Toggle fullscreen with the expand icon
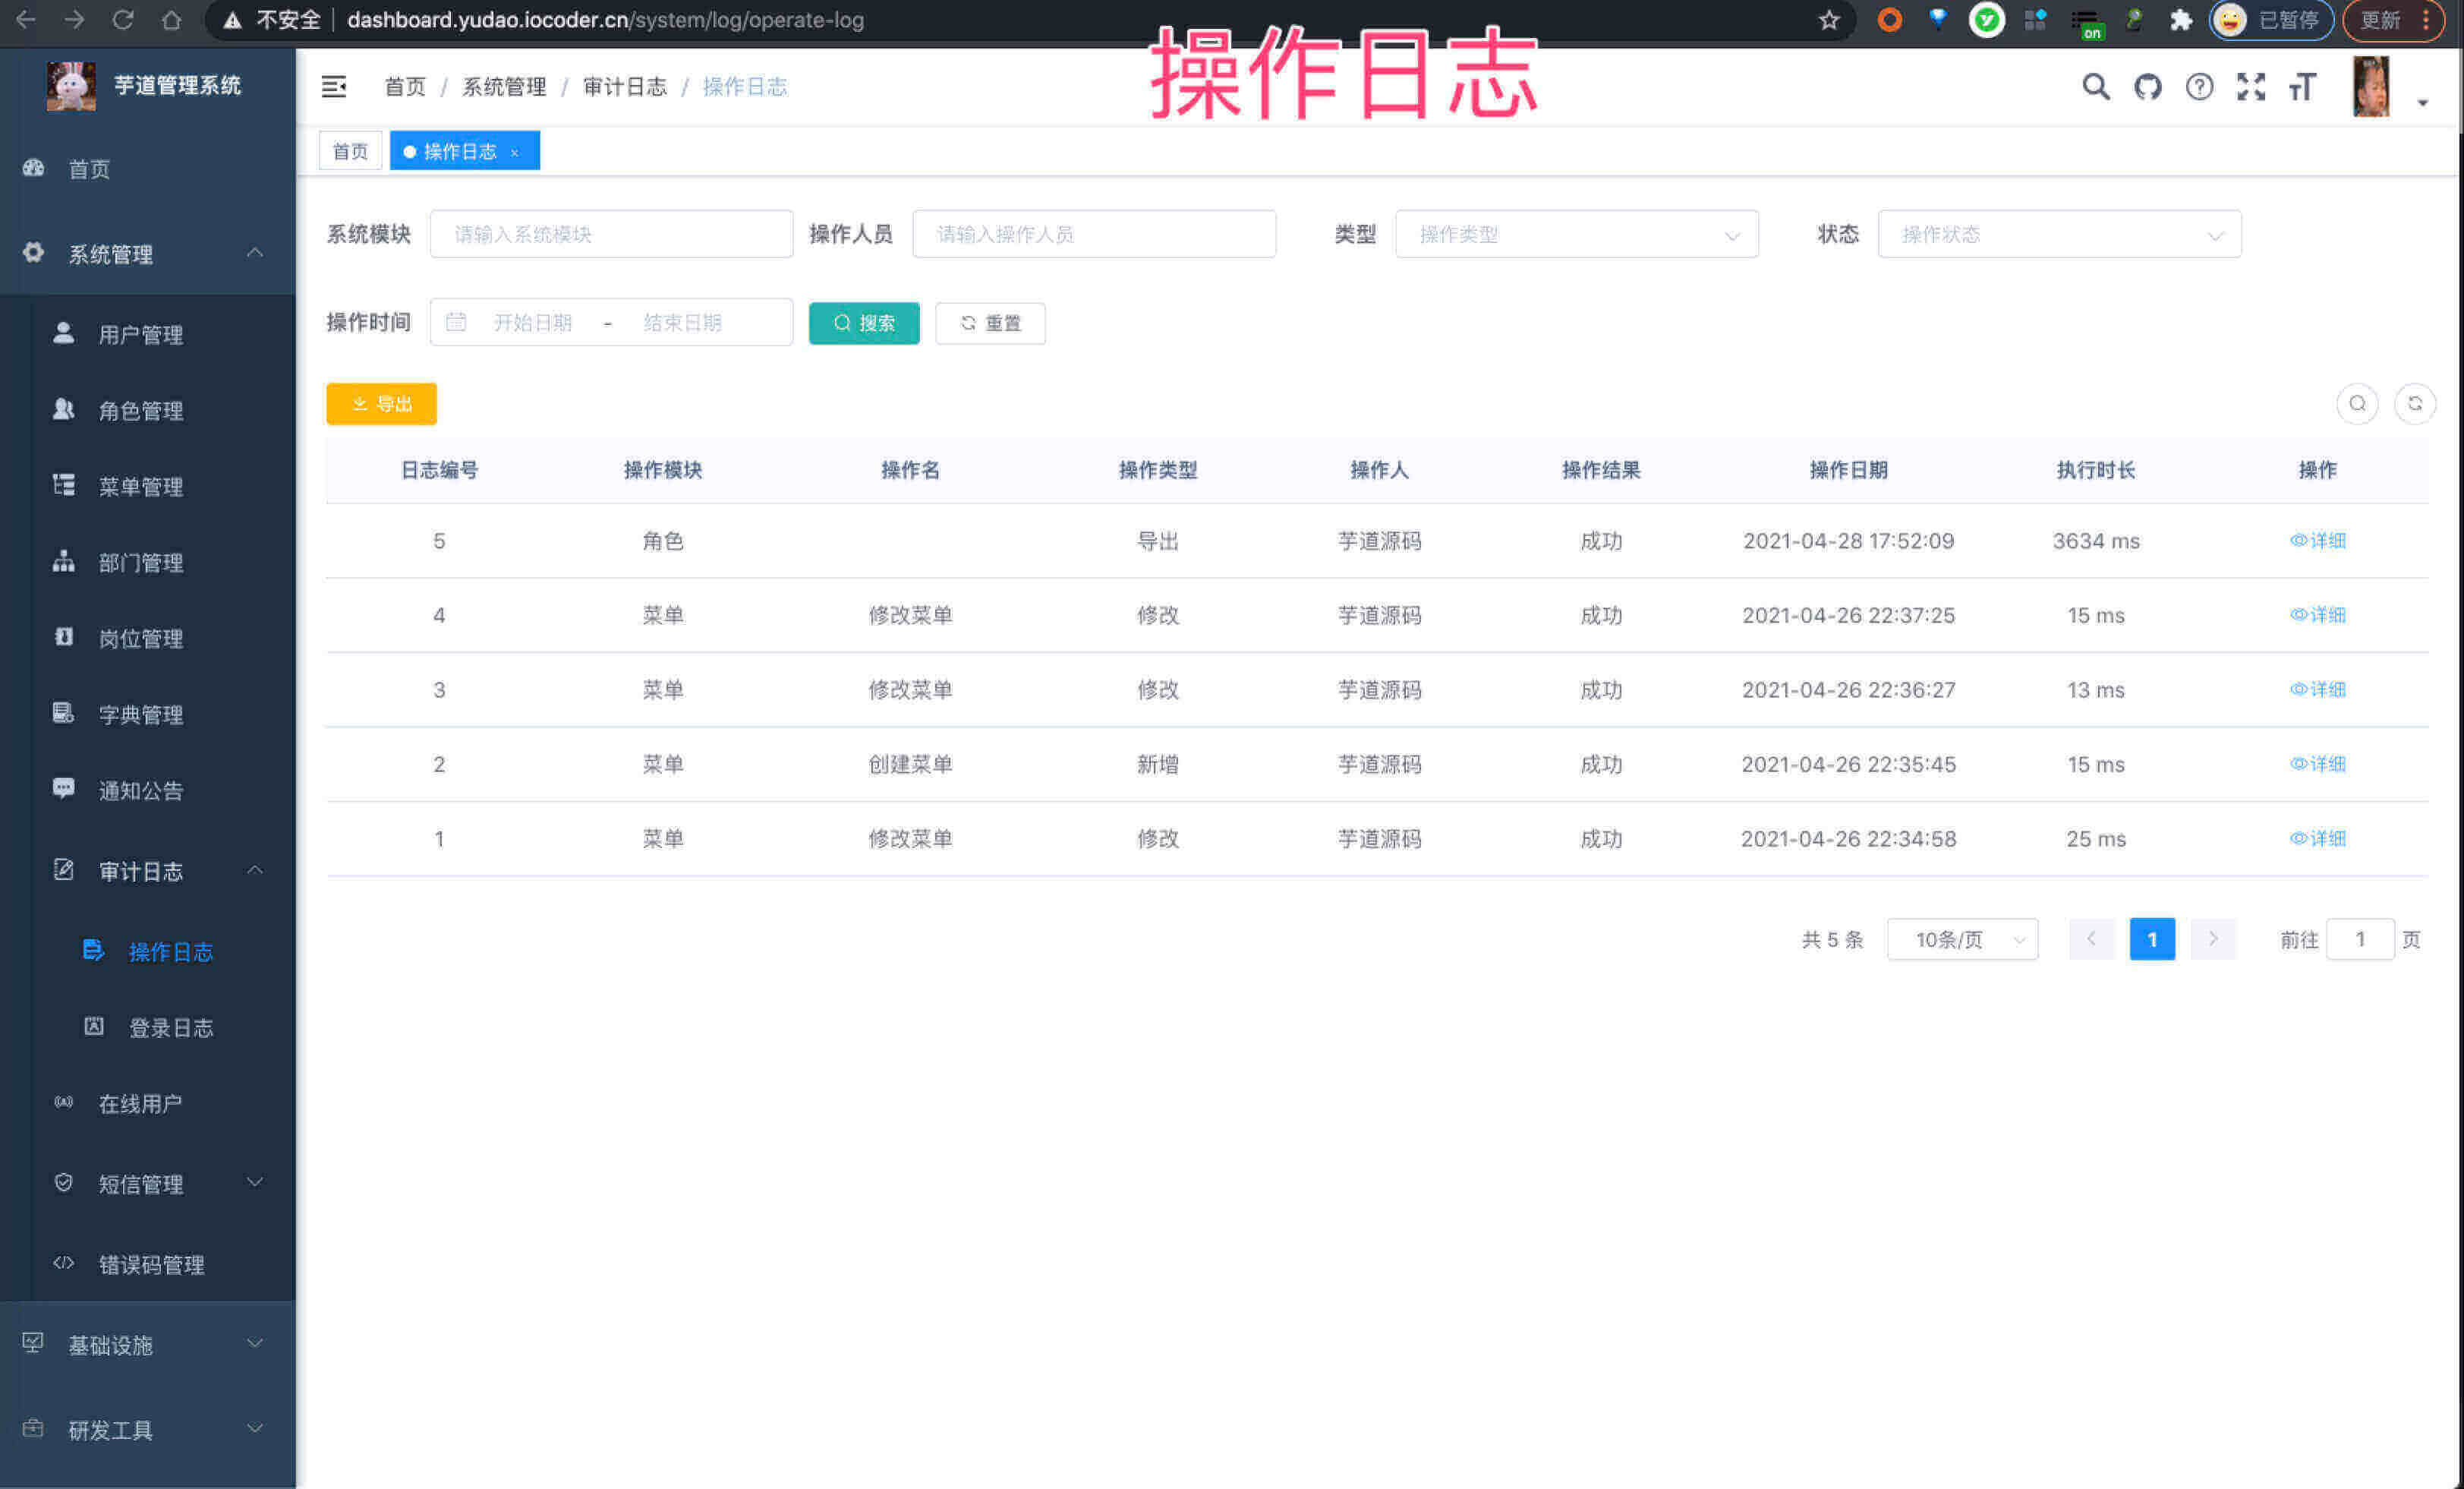Image resolution: width=2464 pixels, height=1489 pixels. [2251, 87]
